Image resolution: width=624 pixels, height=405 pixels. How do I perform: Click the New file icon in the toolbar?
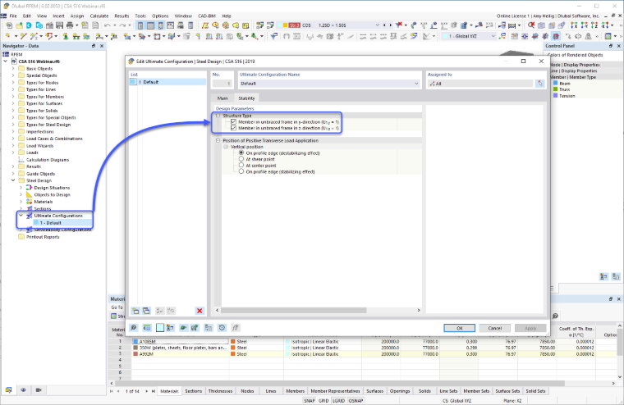(x=9, y=25)
